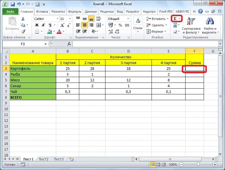Click the AutoSum sigma icon
225x170 pixels.
175,19
